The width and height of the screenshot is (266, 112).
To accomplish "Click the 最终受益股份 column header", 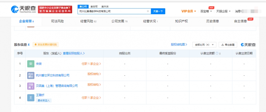I will pos(168,53).
